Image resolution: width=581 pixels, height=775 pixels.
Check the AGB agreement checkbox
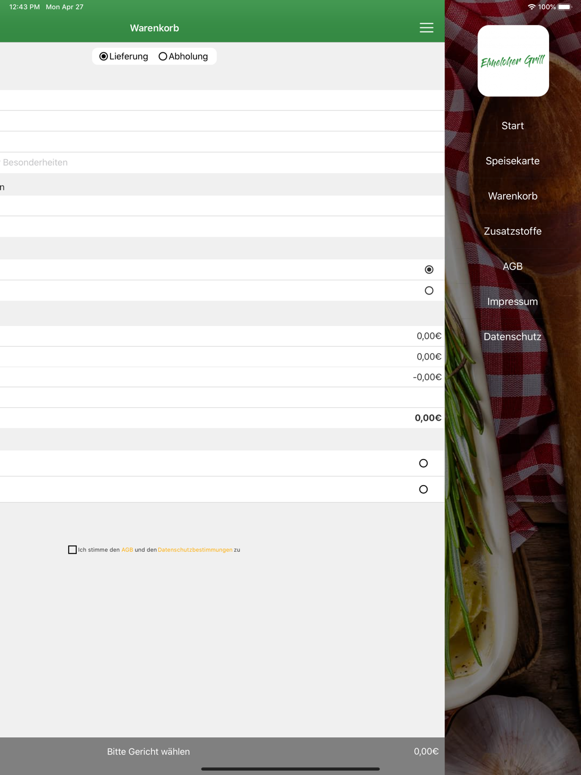coord(73,550)
